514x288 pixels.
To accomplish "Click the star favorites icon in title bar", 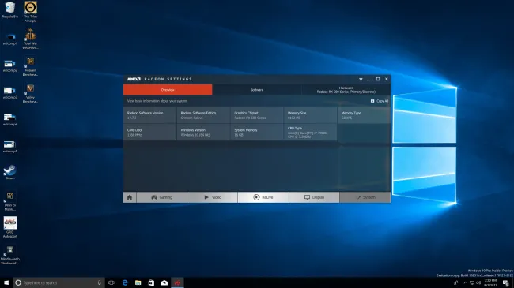I will (x=361, y=79).
